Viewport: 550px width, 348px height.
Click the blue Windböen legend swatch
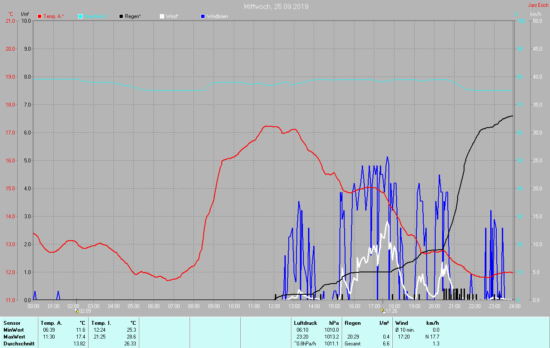coord(203,16)
